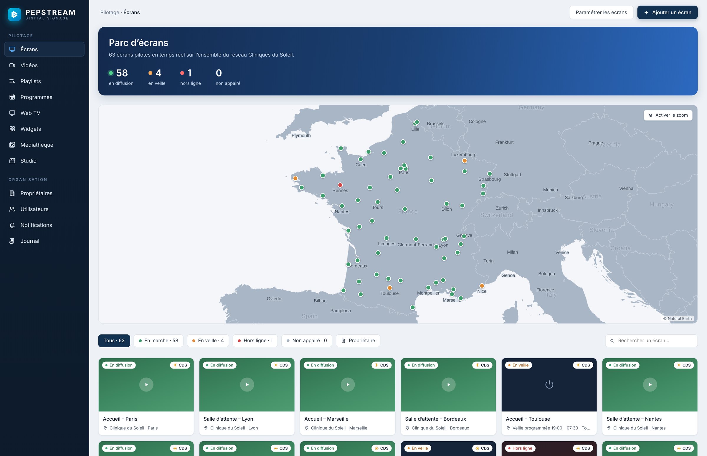The height and width of the screenshot is (456, 707).
Task: Open the Salle d'attente – Lyon title
Action: pos(228,419)
